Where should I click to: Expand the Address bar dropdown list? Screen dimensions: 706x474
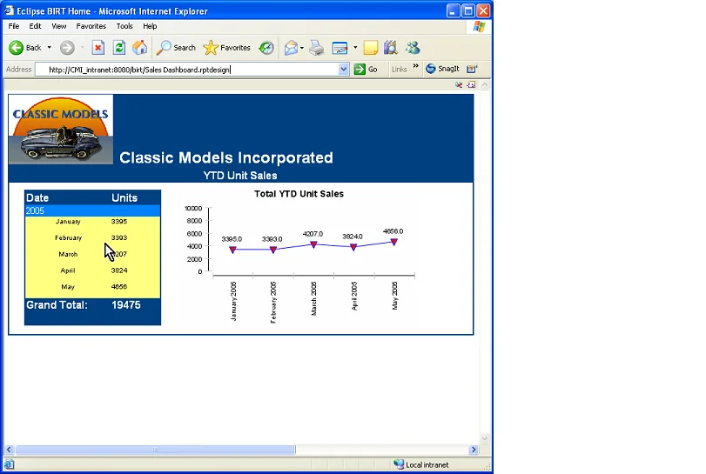click(x=344, y=70)
